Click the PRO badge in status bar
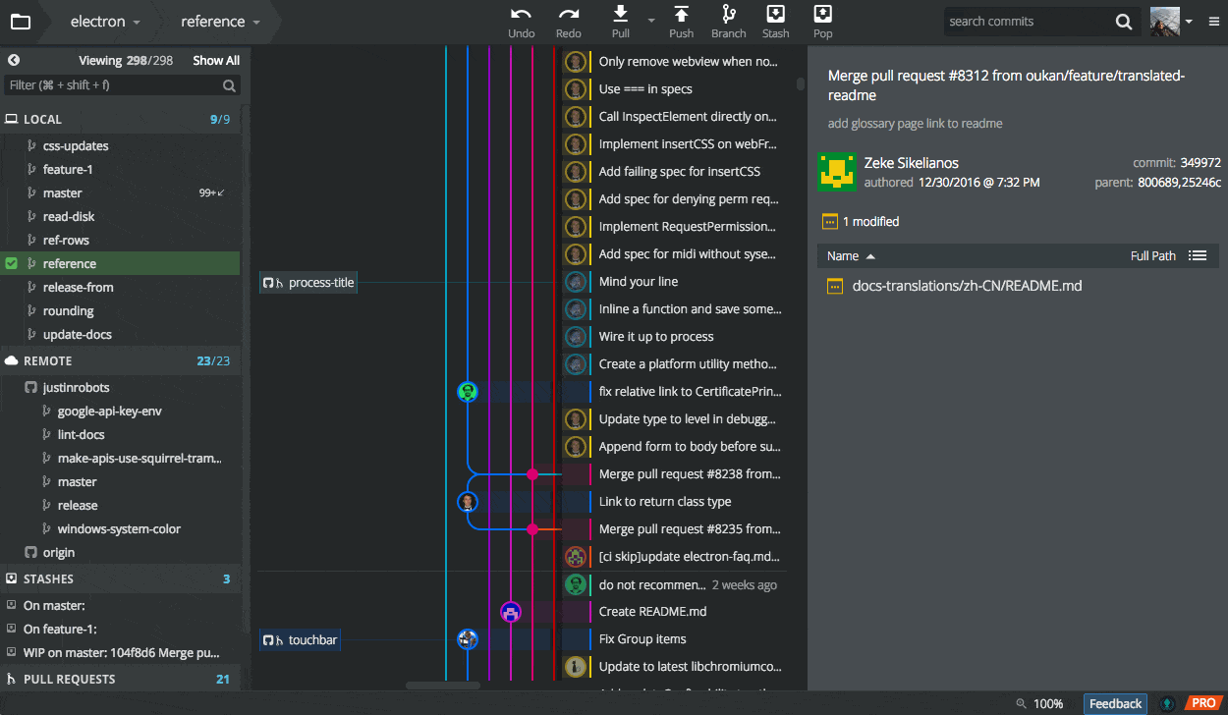 (x=1202, y=703)
